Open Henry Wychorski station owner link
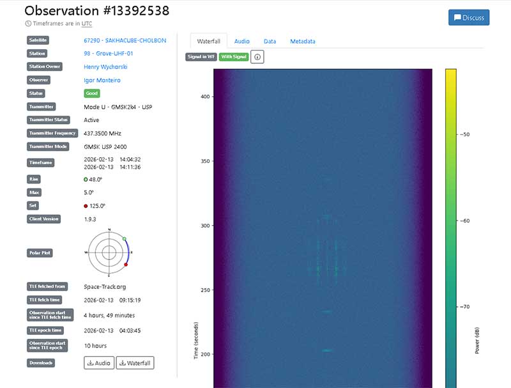Image resolution: width=511 pixels, height=388 pixels. click(105, 67)
